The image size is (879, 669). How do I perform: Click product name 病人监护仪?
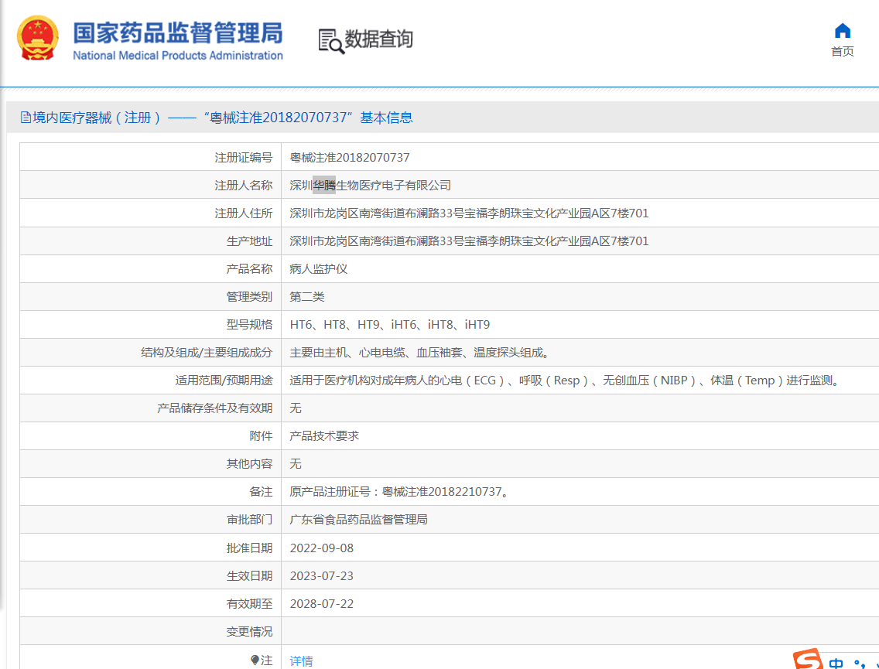(x=319, y=269)
